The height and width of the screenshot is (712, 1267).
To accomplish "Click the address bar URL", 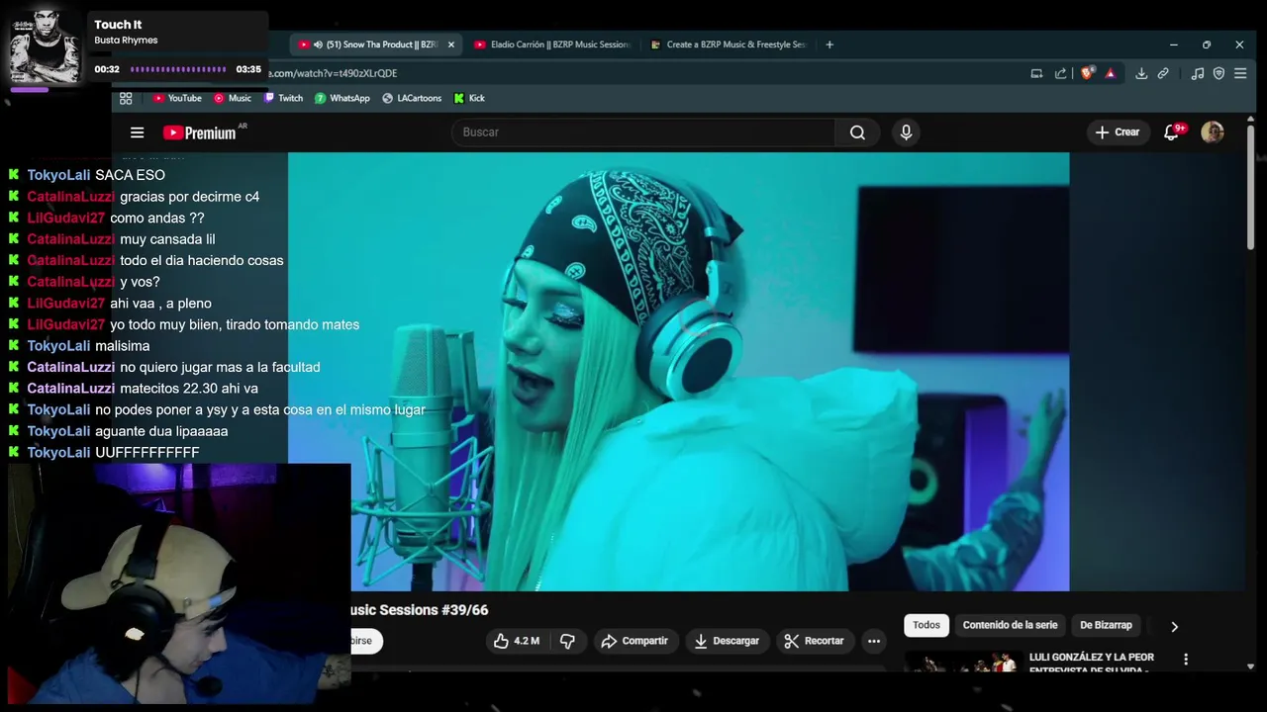I will coord(334,73).
